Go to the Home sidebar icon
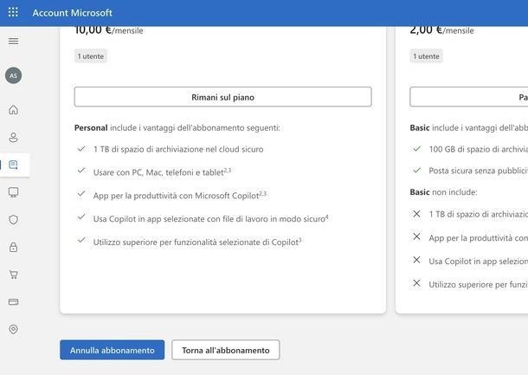528x375 pixels. coord(14,110)
